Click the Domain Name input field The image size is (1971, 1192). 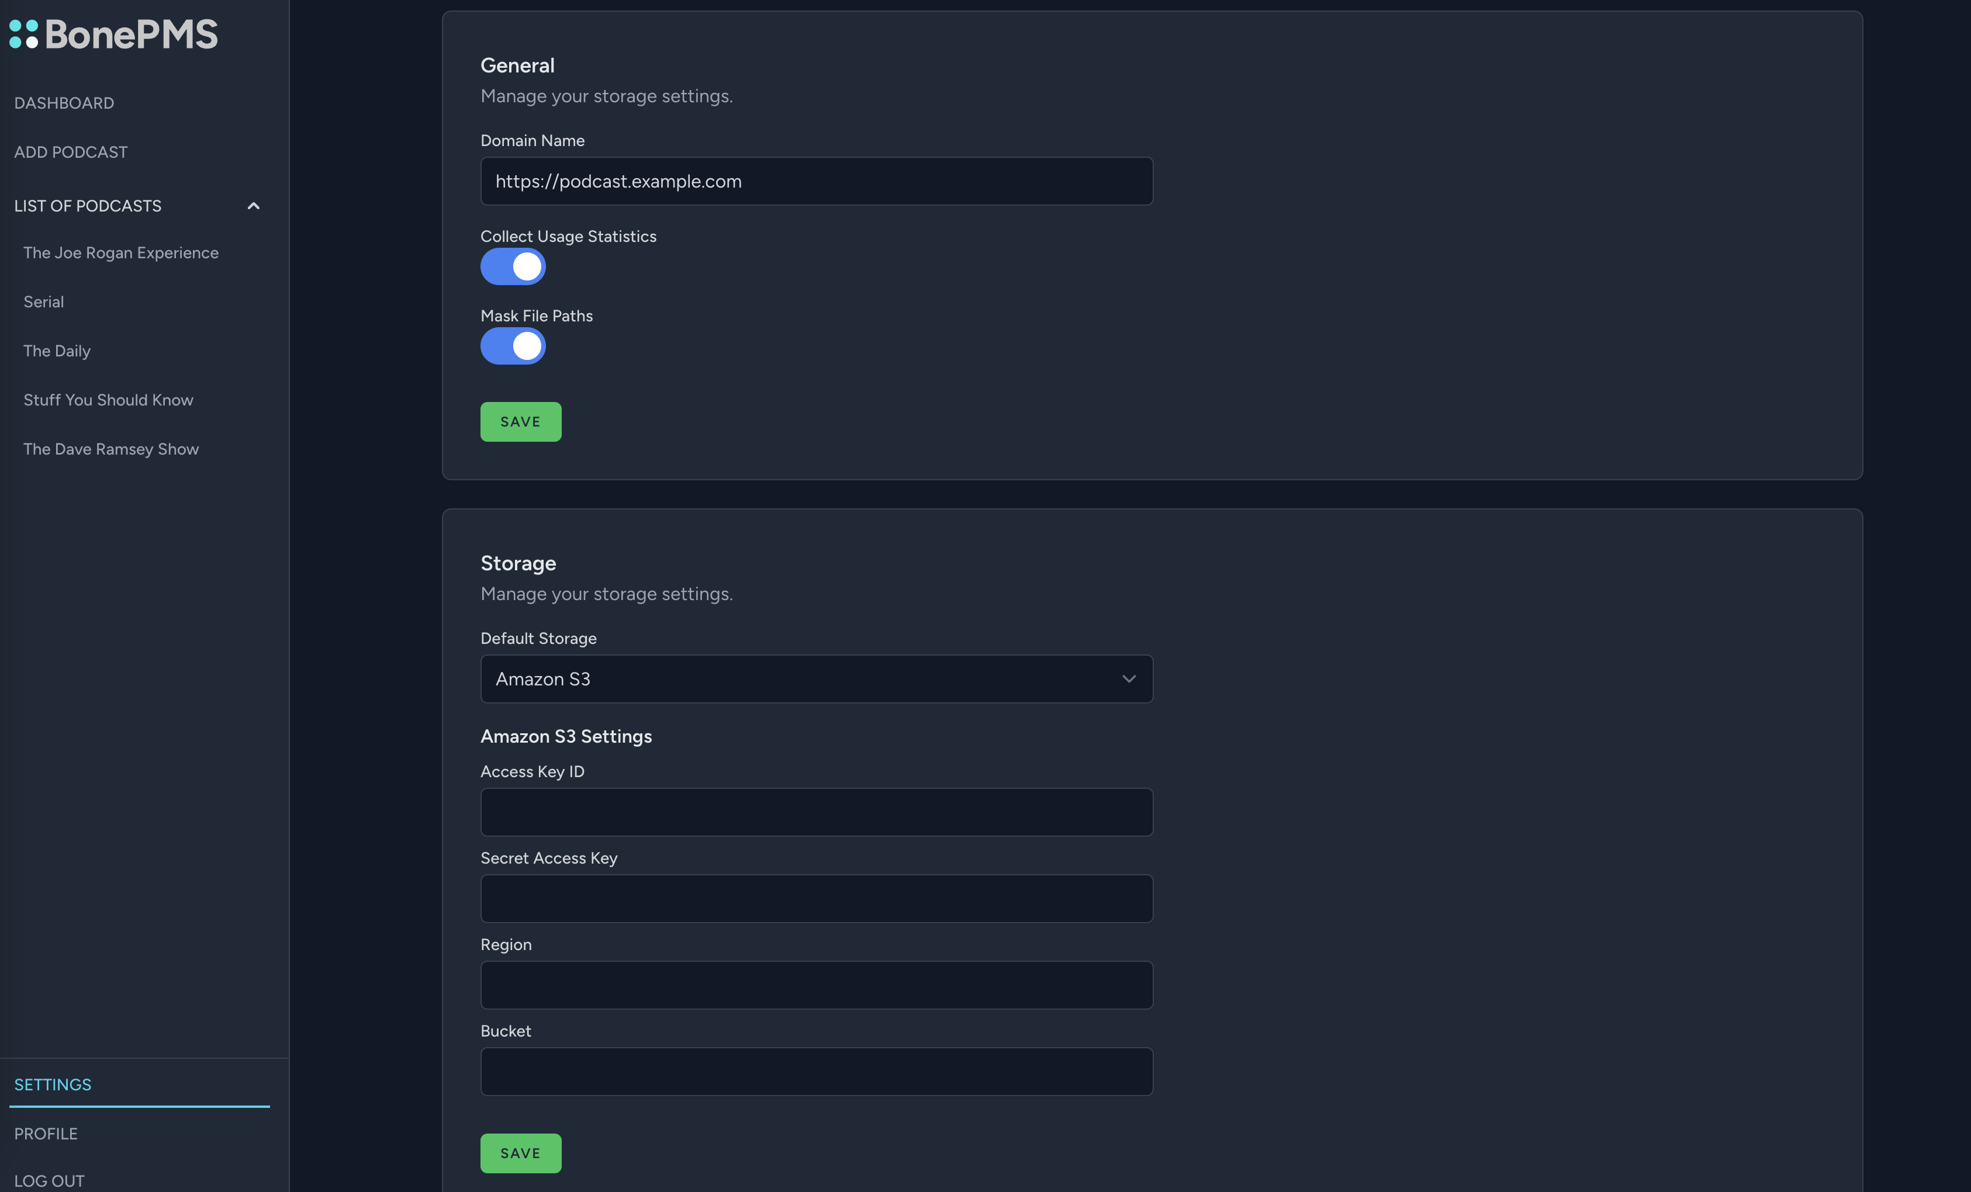(x=815, y=181)
